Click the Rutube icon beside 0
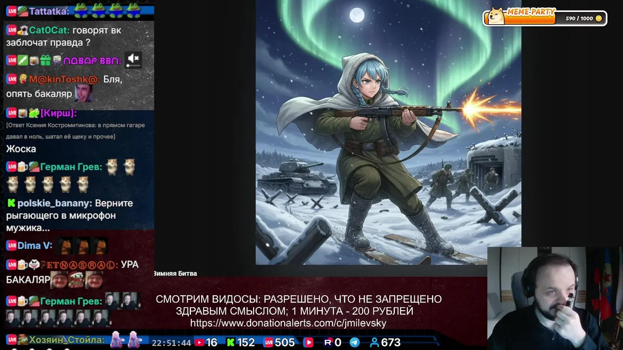The width and height of the screenshot is (623, 350). [x=328, y=343]
